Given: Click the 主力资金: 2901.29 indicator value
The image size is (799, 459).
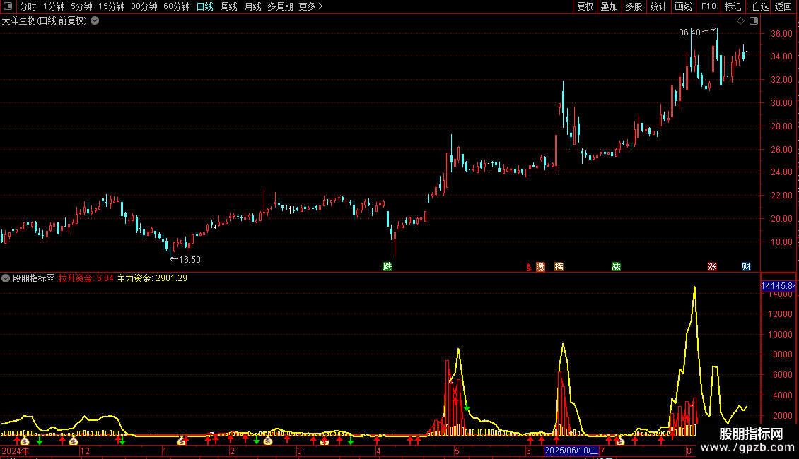Looking at the screenshot, I should [x=152, y=278].
